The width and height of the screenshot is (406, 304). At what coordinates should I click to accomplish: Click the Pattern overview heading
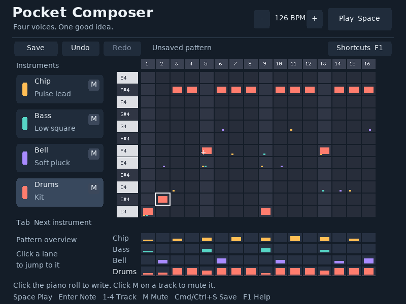coord(46,240)
